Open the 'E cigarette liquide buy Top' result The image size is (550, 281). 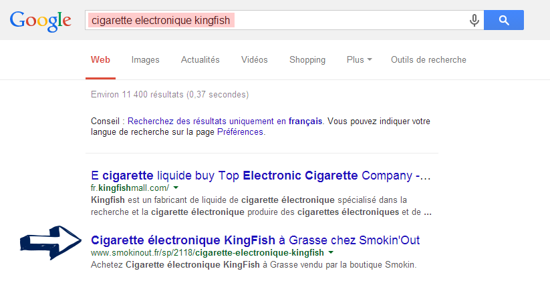[x=261, y=177]
